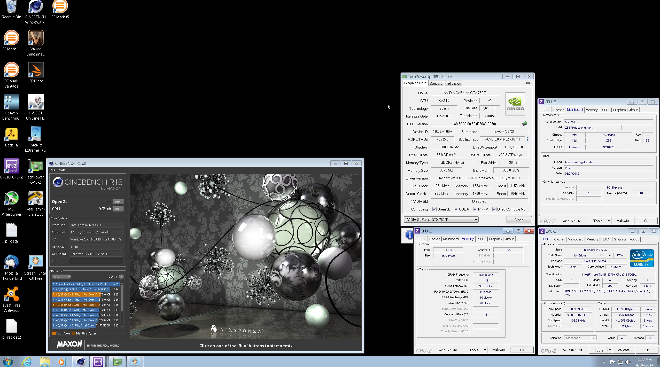Open Tools dropdown arrow in CPU-Z Memory window

(x=485, y=350)
